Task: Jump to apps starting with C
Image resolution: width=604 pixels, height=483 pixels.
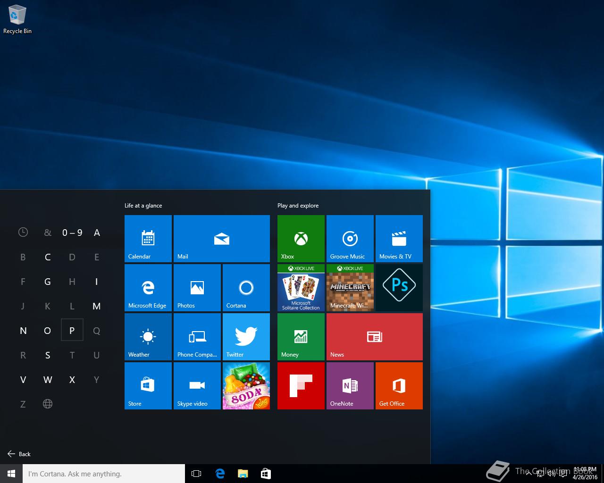Action: tap(48, 257)
